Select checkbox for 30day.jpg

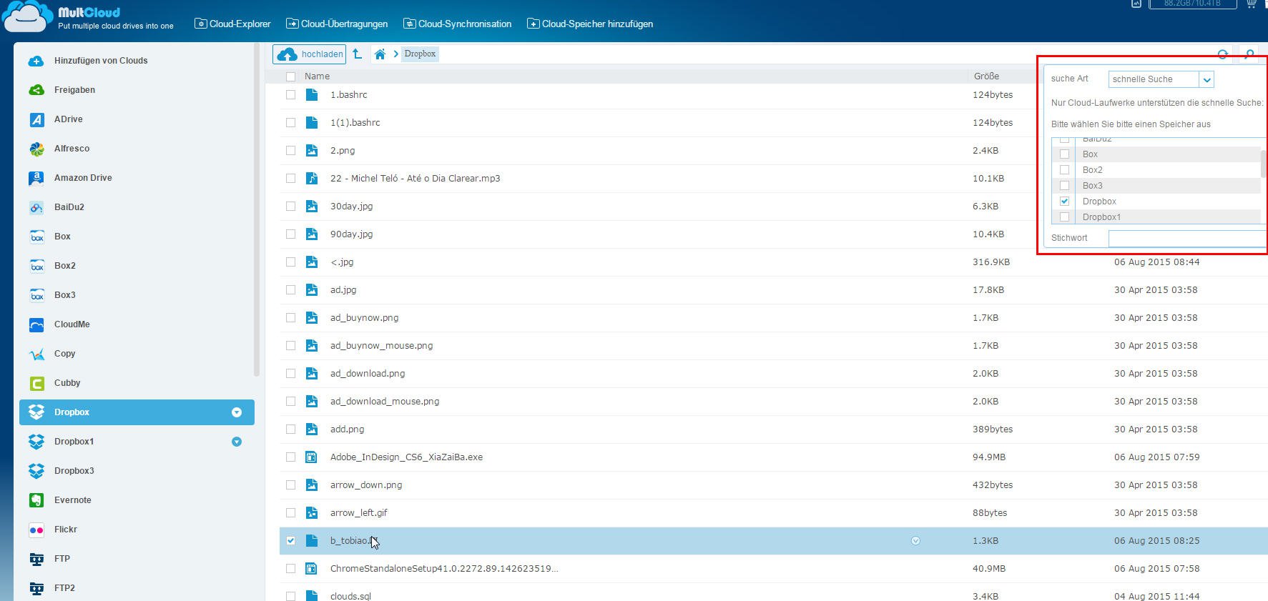tap(290, 206)
